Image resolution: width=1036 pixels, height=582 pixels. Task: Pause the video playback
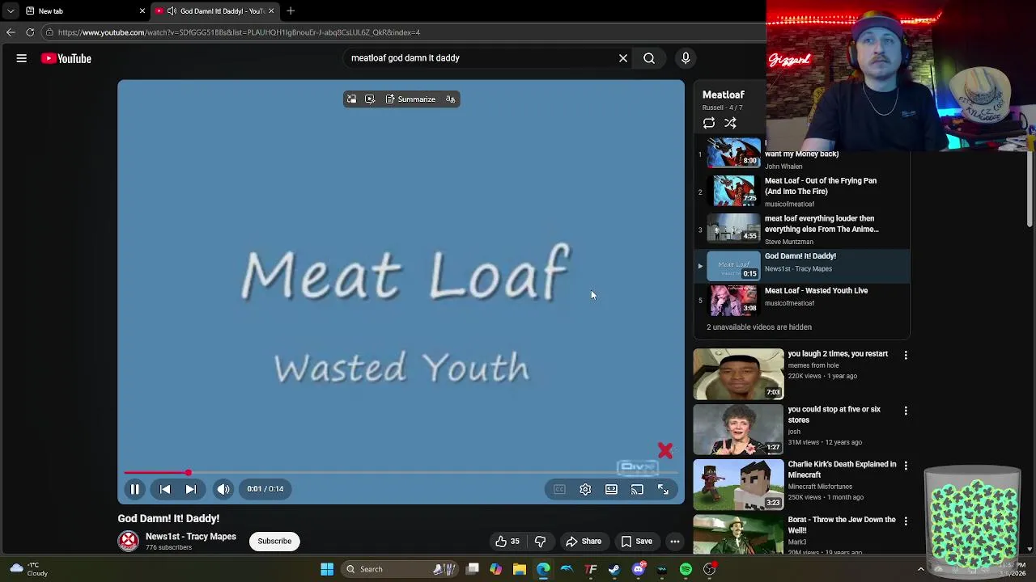tap(135, 489)
